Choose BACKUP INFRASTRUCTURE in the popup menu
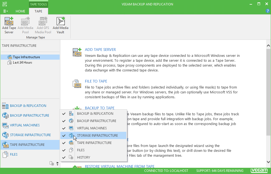This screenshot has width=271, height=174. tap(93, 121)
